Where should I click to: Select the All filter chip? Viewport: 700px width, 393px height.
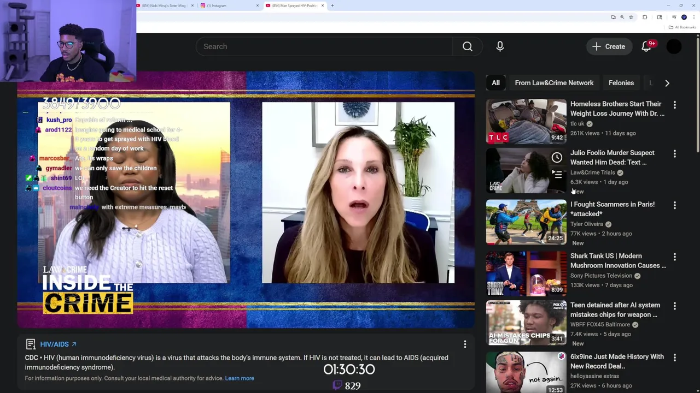coord(495,83)
